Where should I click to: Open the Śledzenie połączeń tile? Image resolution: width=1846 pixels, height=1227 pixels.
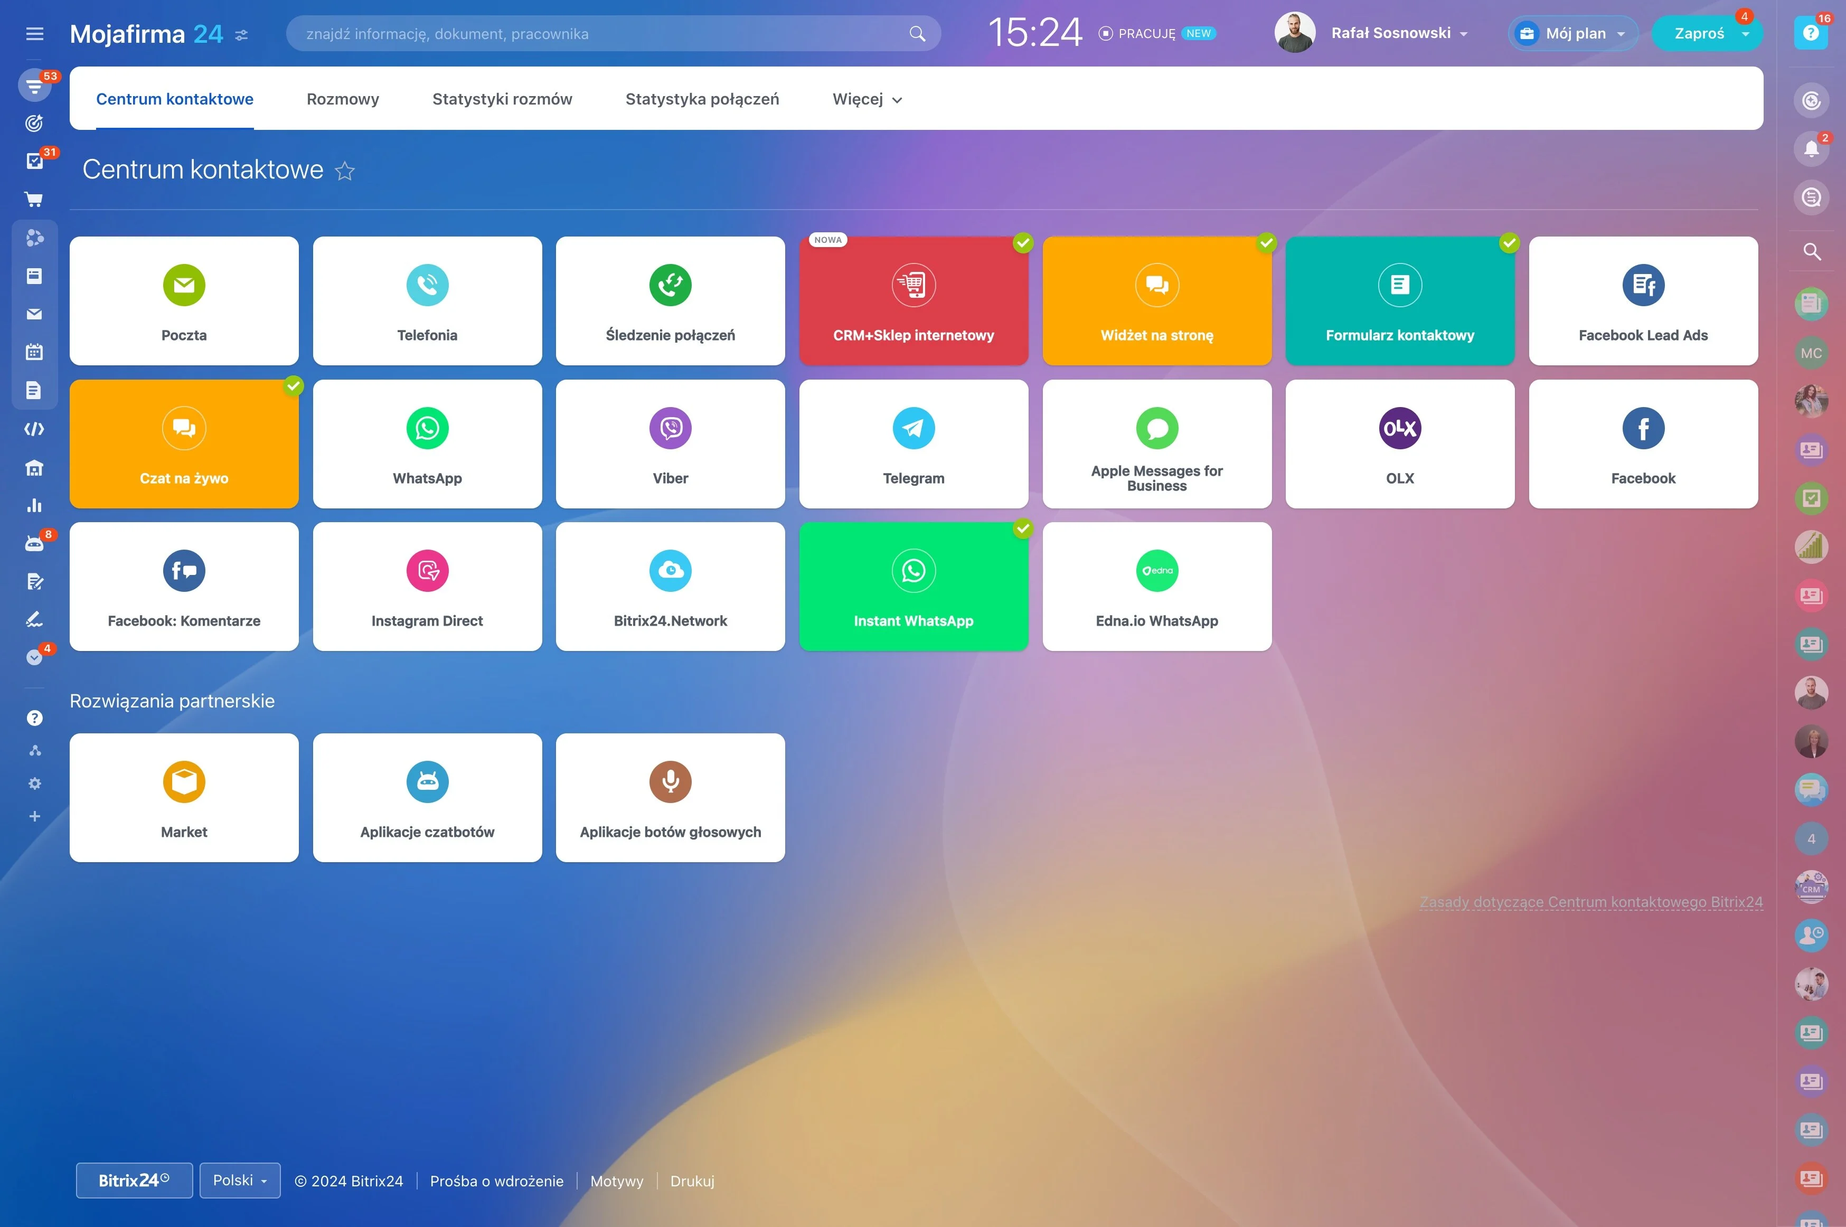[670, 300]
